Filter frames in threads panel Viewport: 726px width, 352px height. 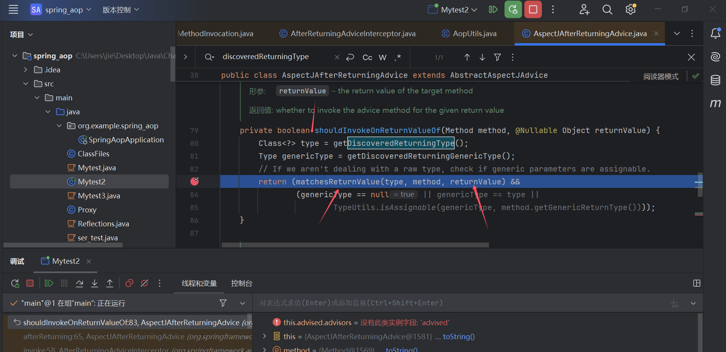223,303
